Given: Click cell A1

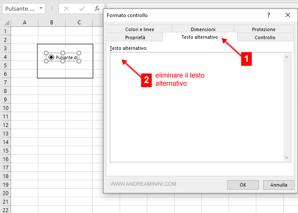Looking at the screenshot, I should (x=25, y=31).
